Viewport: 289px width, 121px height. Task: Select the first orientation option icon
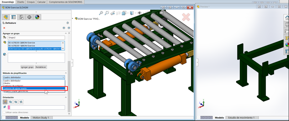(5, 102)
